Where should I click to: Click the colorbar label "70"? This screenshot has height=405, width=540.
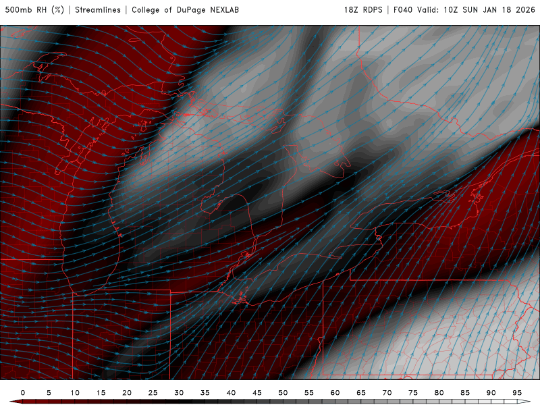click(x=387, y=393)
